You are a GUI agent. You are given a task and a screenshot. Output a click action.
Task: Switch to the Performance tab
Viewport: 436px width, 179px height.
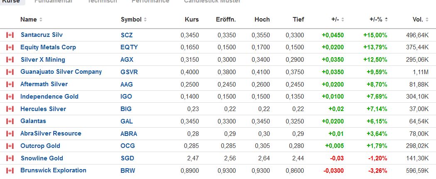point(150,1)
